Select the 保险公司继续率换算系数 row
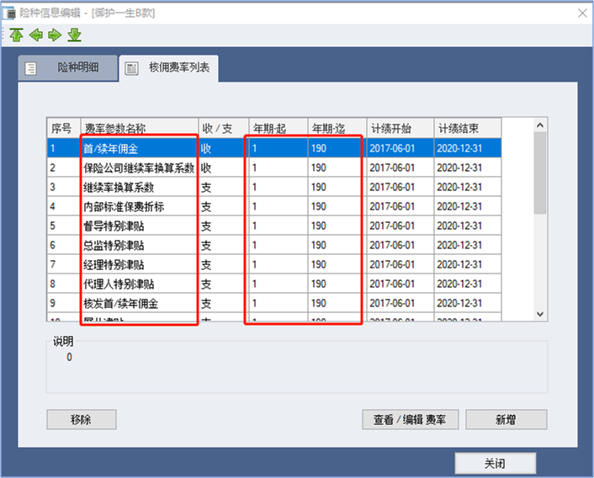Screen dimensions: 594x478 (x=139, y=167)
